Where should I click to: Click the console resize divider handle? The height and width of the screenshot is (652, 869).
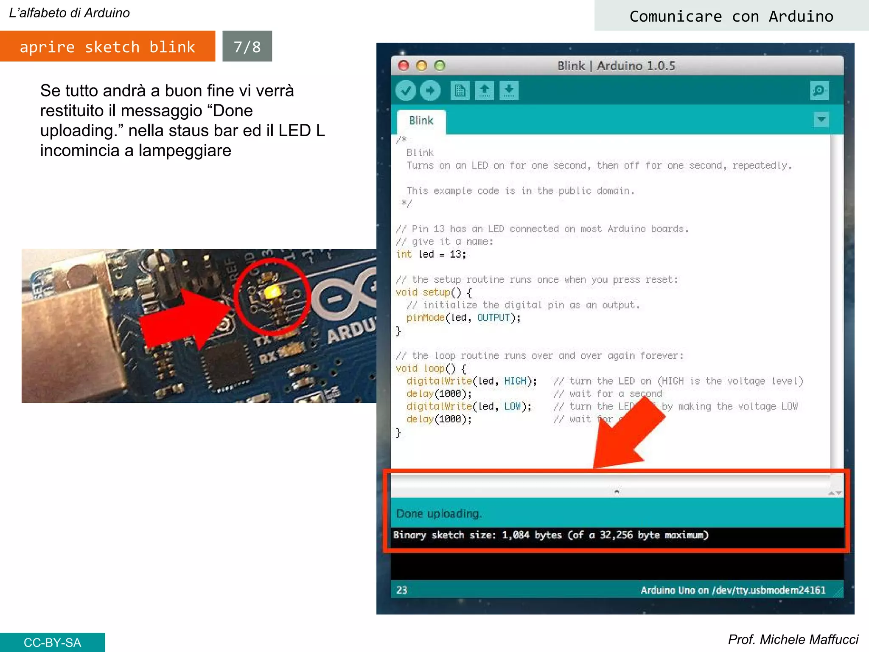(x=617, y=492)
